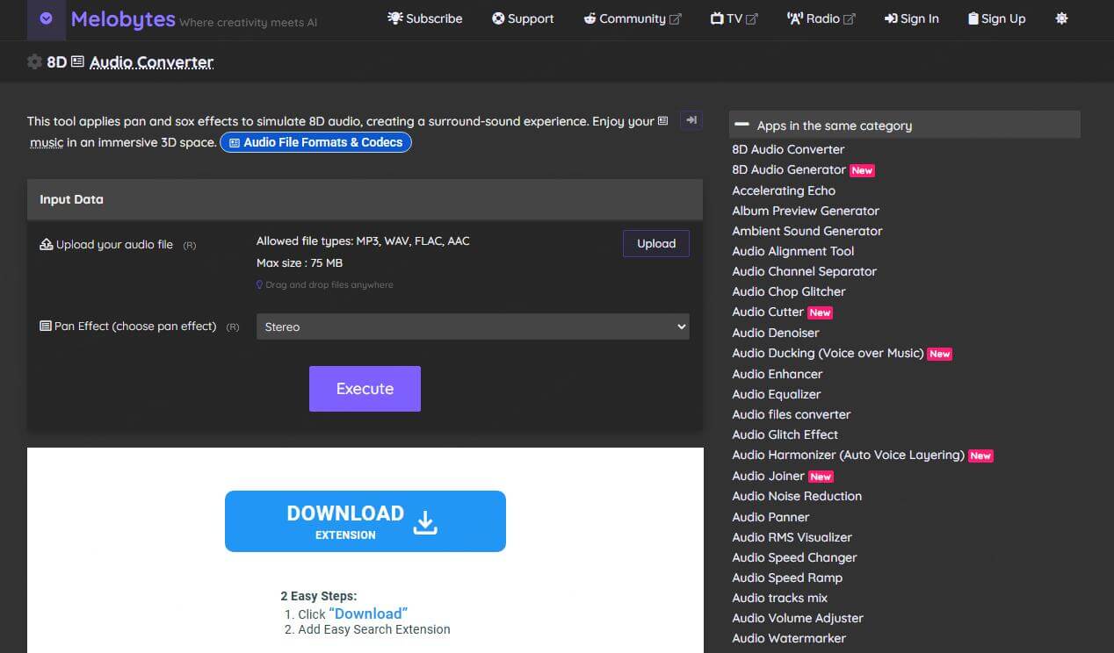Open Audio Harmonizer (Auto Voice Layering) app
Screen dimensions: 1114x653
pyautogui.click(x=848, y=455)
